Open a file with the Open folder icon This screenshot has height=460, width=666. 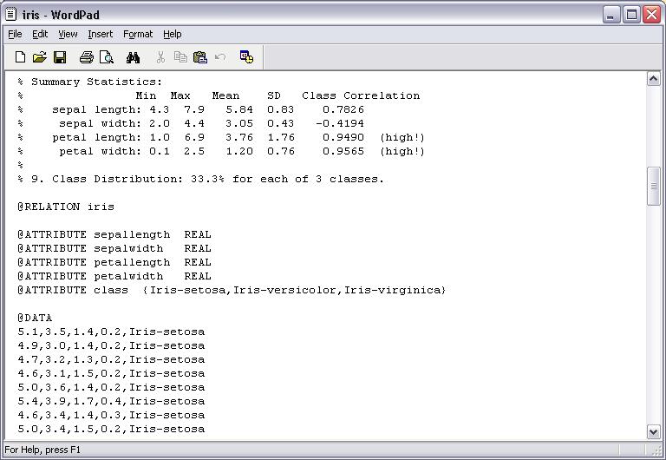coord(40,57)
